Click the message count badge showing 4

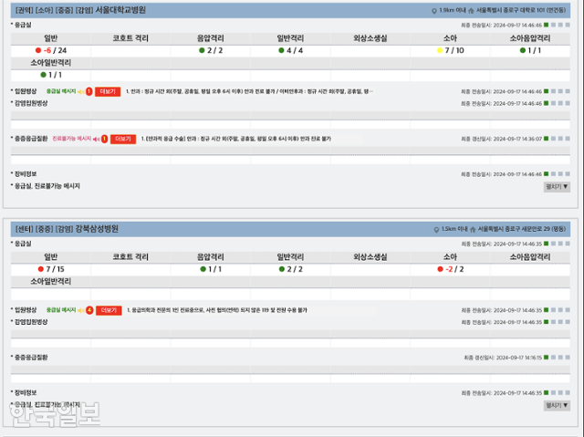pos(89,310)
